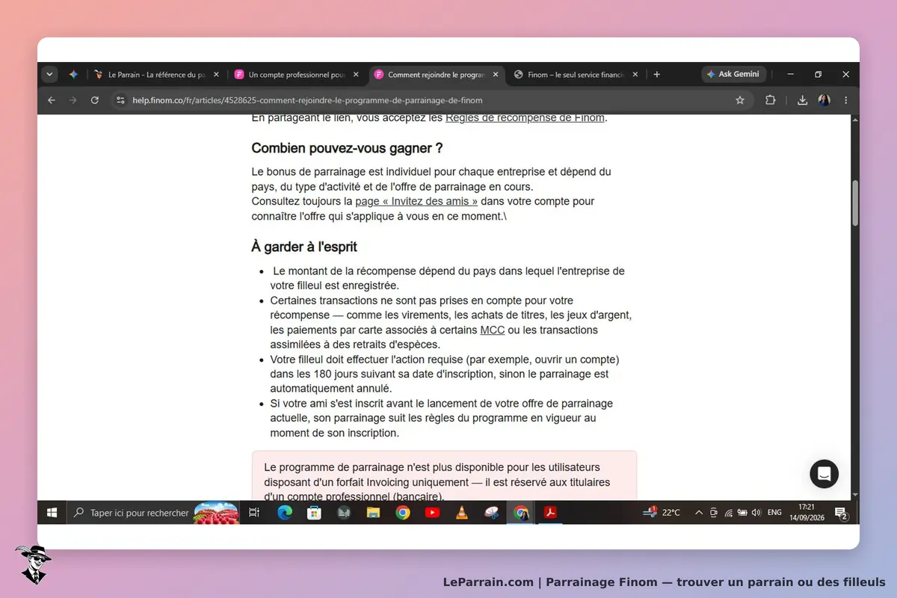Launch VLC media player from taskbar
This screenshot has width=897, height=598.
(x=462, y=513)
